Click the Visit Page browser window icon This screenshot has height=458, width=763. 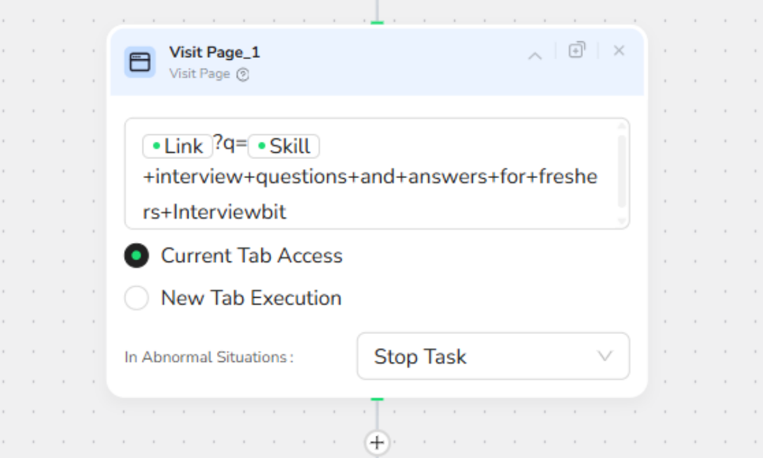[x=140, y=62]
